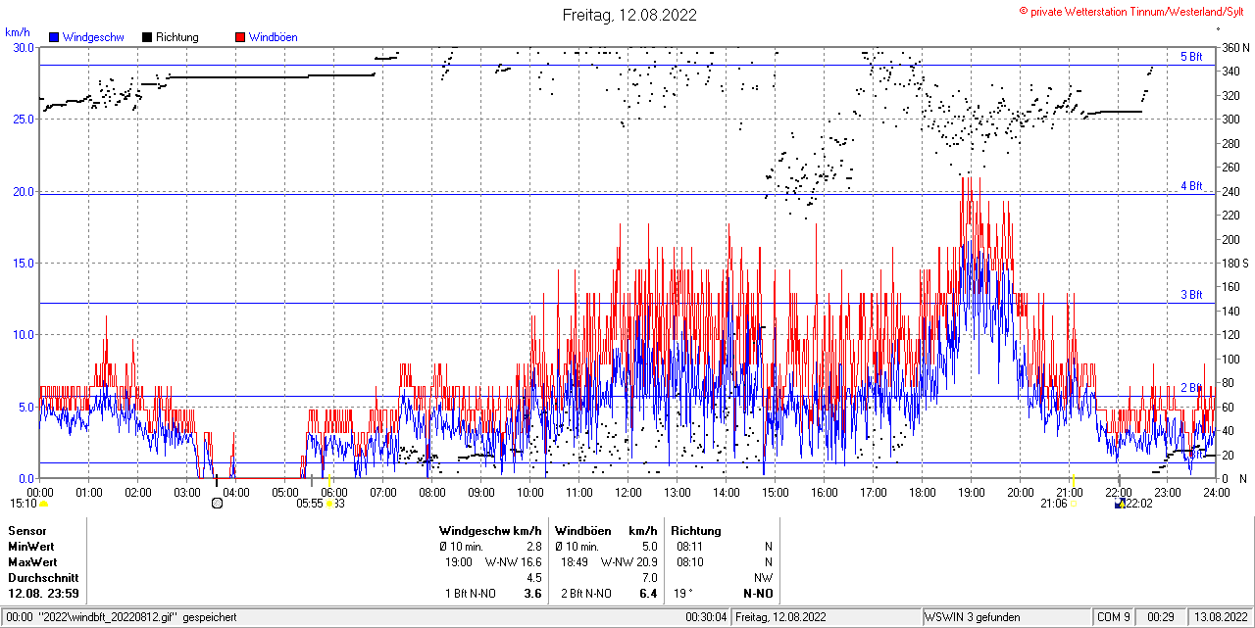The image size is (1255, 628).
Task: Click the moonset icon next to 15:10
Action: click(43, 504)
